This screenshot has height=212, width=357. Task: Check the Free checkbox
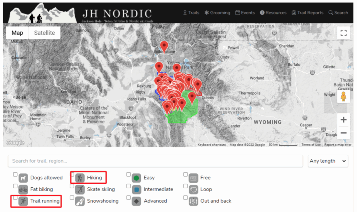[185, 174]
